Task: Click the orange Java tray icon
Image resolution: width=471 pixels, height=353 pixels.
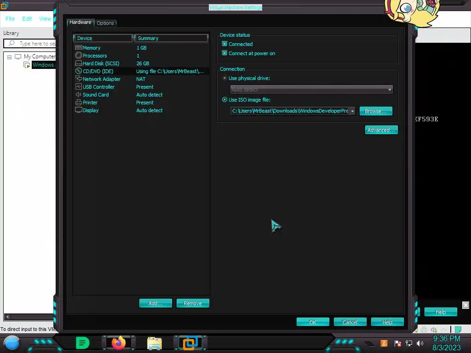Action: point(384,343)
